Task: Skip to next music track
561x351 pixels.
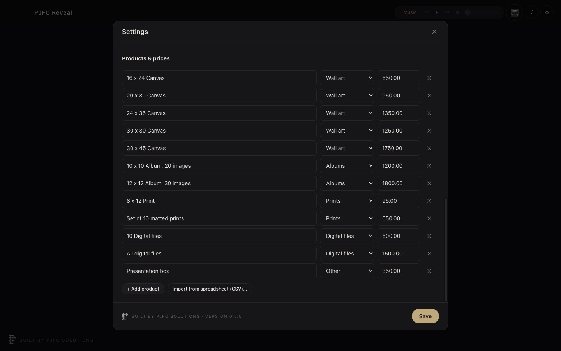Action: pos(447,12)
